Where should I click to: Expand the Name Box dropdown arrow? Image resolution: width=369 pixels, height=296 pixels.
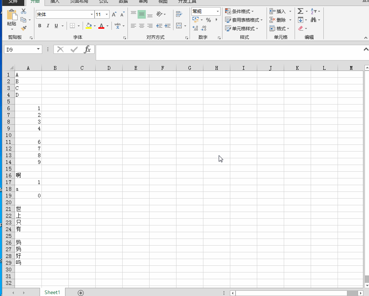(x=38, y=49)
